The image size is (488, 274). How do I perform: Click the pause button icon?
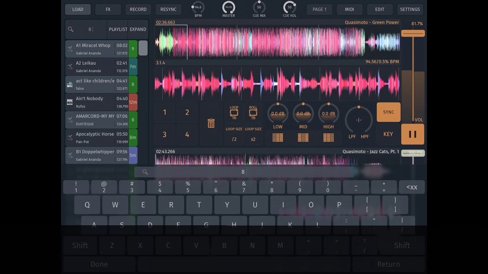click(413, 134)
